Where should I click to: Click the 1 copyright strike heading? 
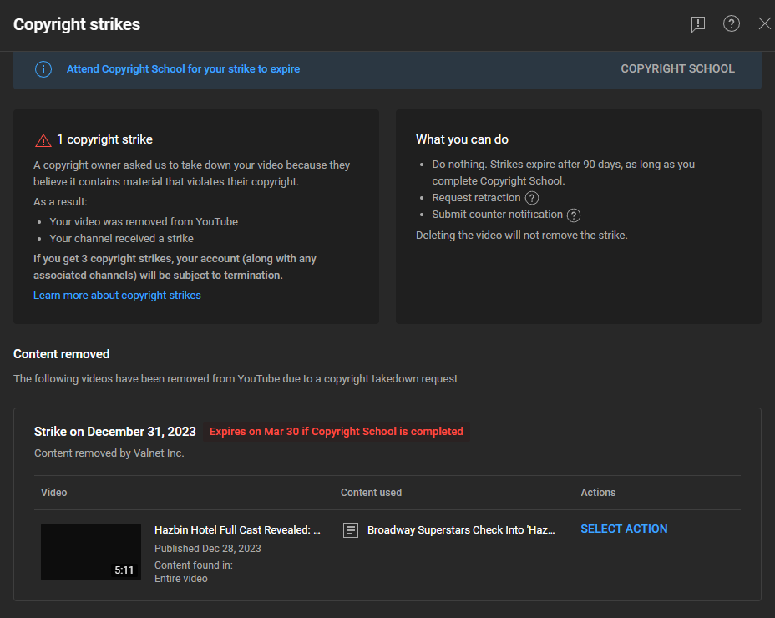coord(104,139)
